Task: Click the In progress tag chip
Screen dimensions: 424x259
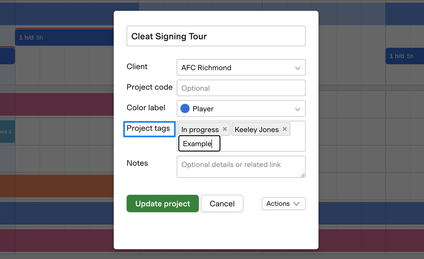Action: (x=200, y=129)
